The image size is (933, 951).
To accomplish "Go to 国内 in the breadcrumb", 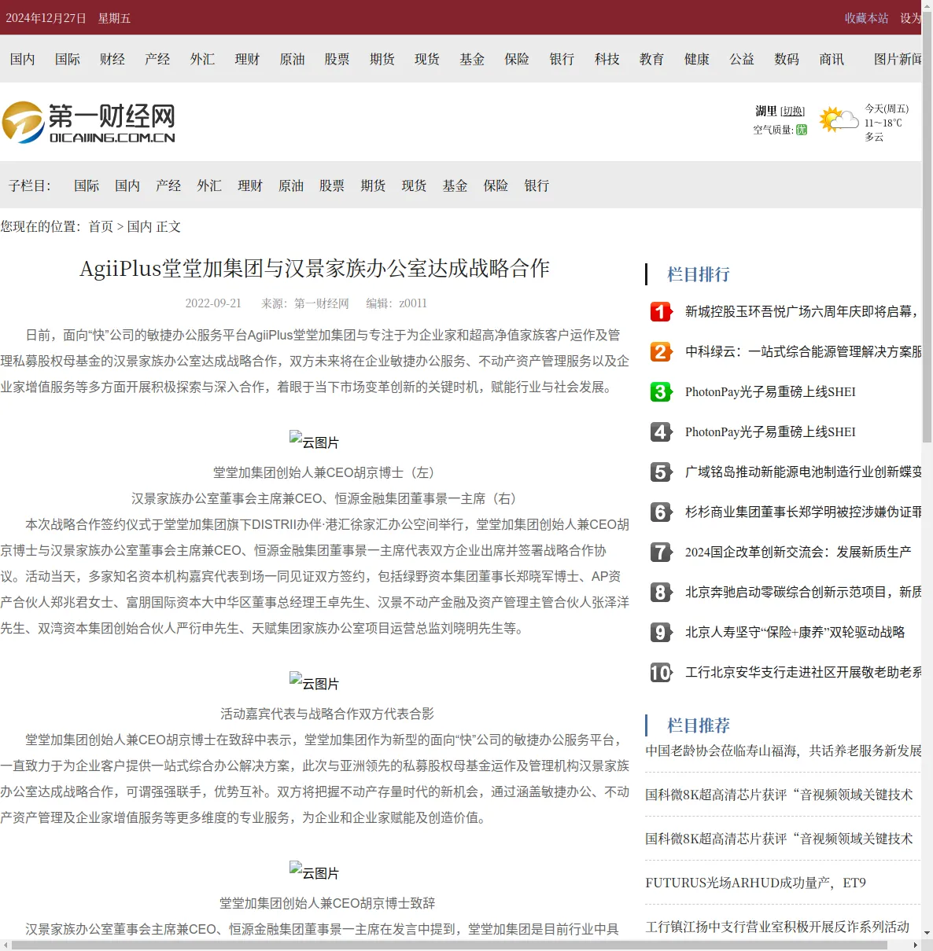I will click(x=139, y=226).
